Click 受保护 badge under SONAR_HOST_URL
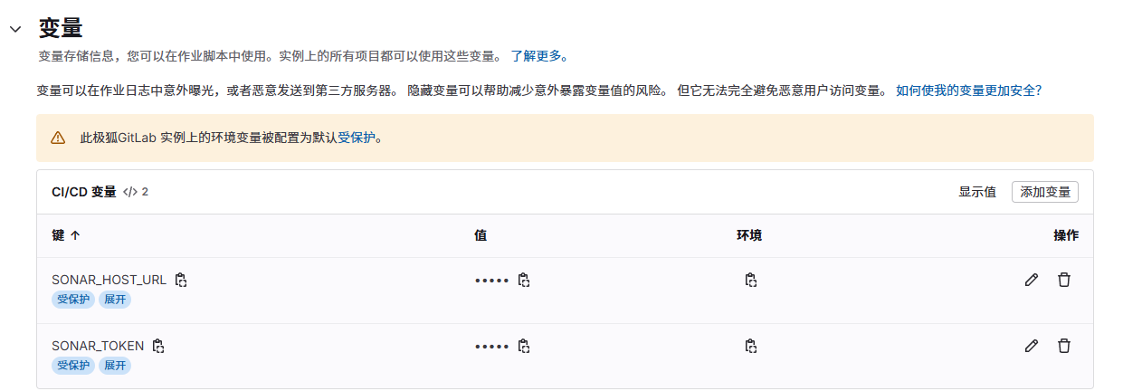The width and height of the screenshot is (1123, 391). point(73,300)
